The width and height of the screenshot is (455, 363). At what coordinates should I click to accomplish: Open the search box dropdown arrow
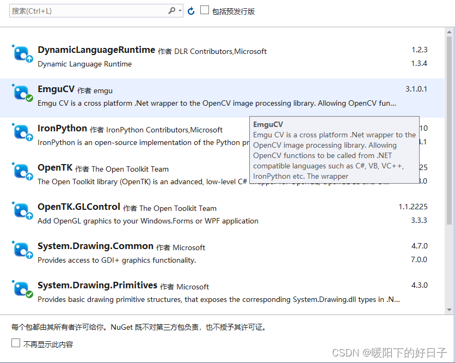[x=180, y=11]
